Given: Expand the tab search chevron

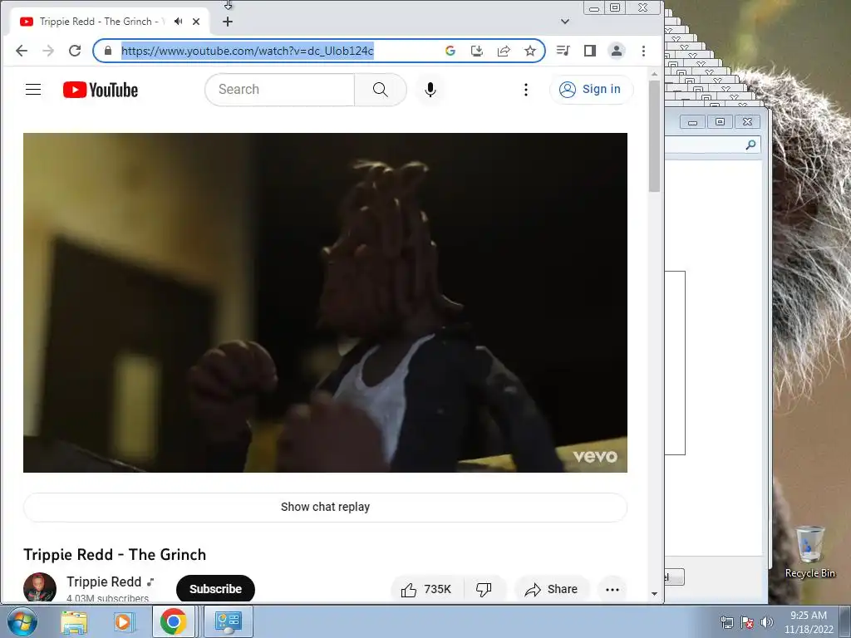Looking at the screenshot, I should point(565,22).
